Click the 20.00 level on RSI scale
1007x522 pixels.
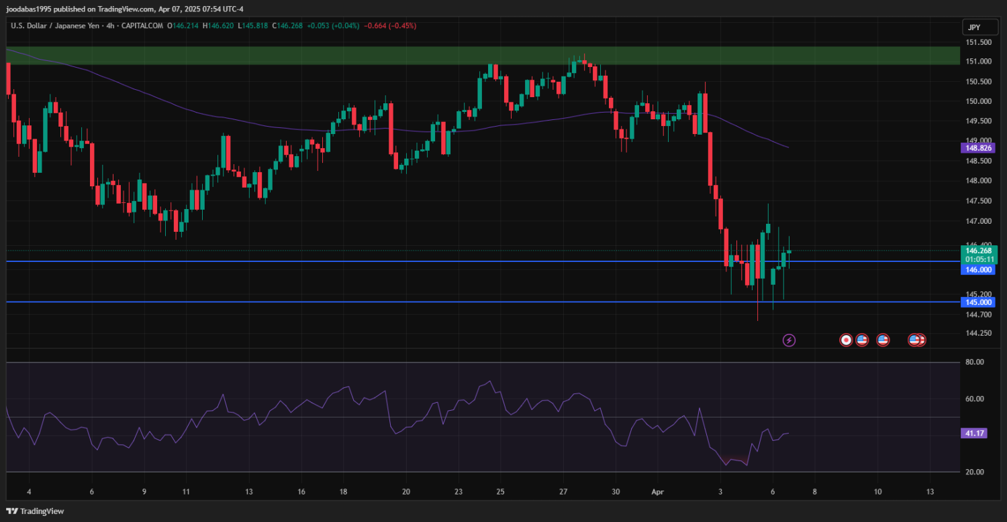click(975, 472)
